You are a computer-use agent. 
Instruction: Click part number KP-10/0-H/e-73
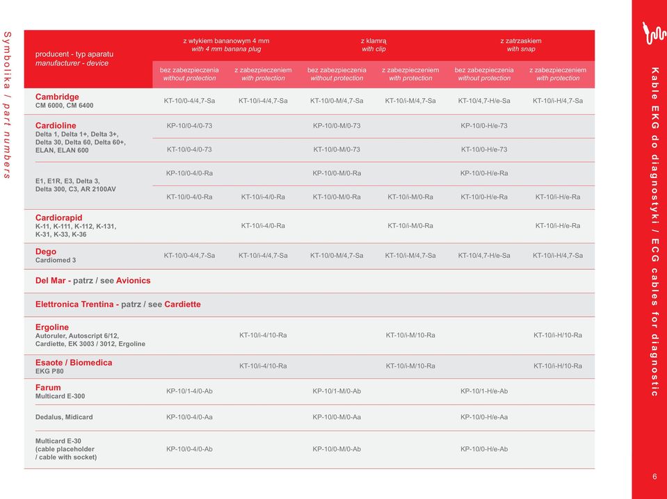(x=484, y=126)
